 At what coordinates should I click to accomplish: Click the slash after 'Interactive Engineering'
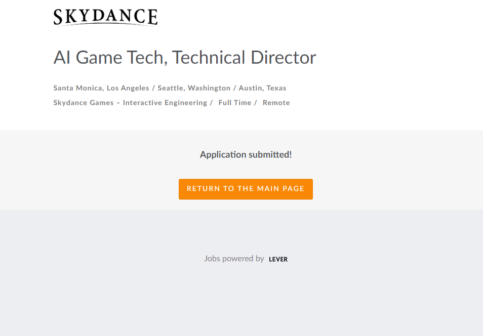click(x=211, y=103)
